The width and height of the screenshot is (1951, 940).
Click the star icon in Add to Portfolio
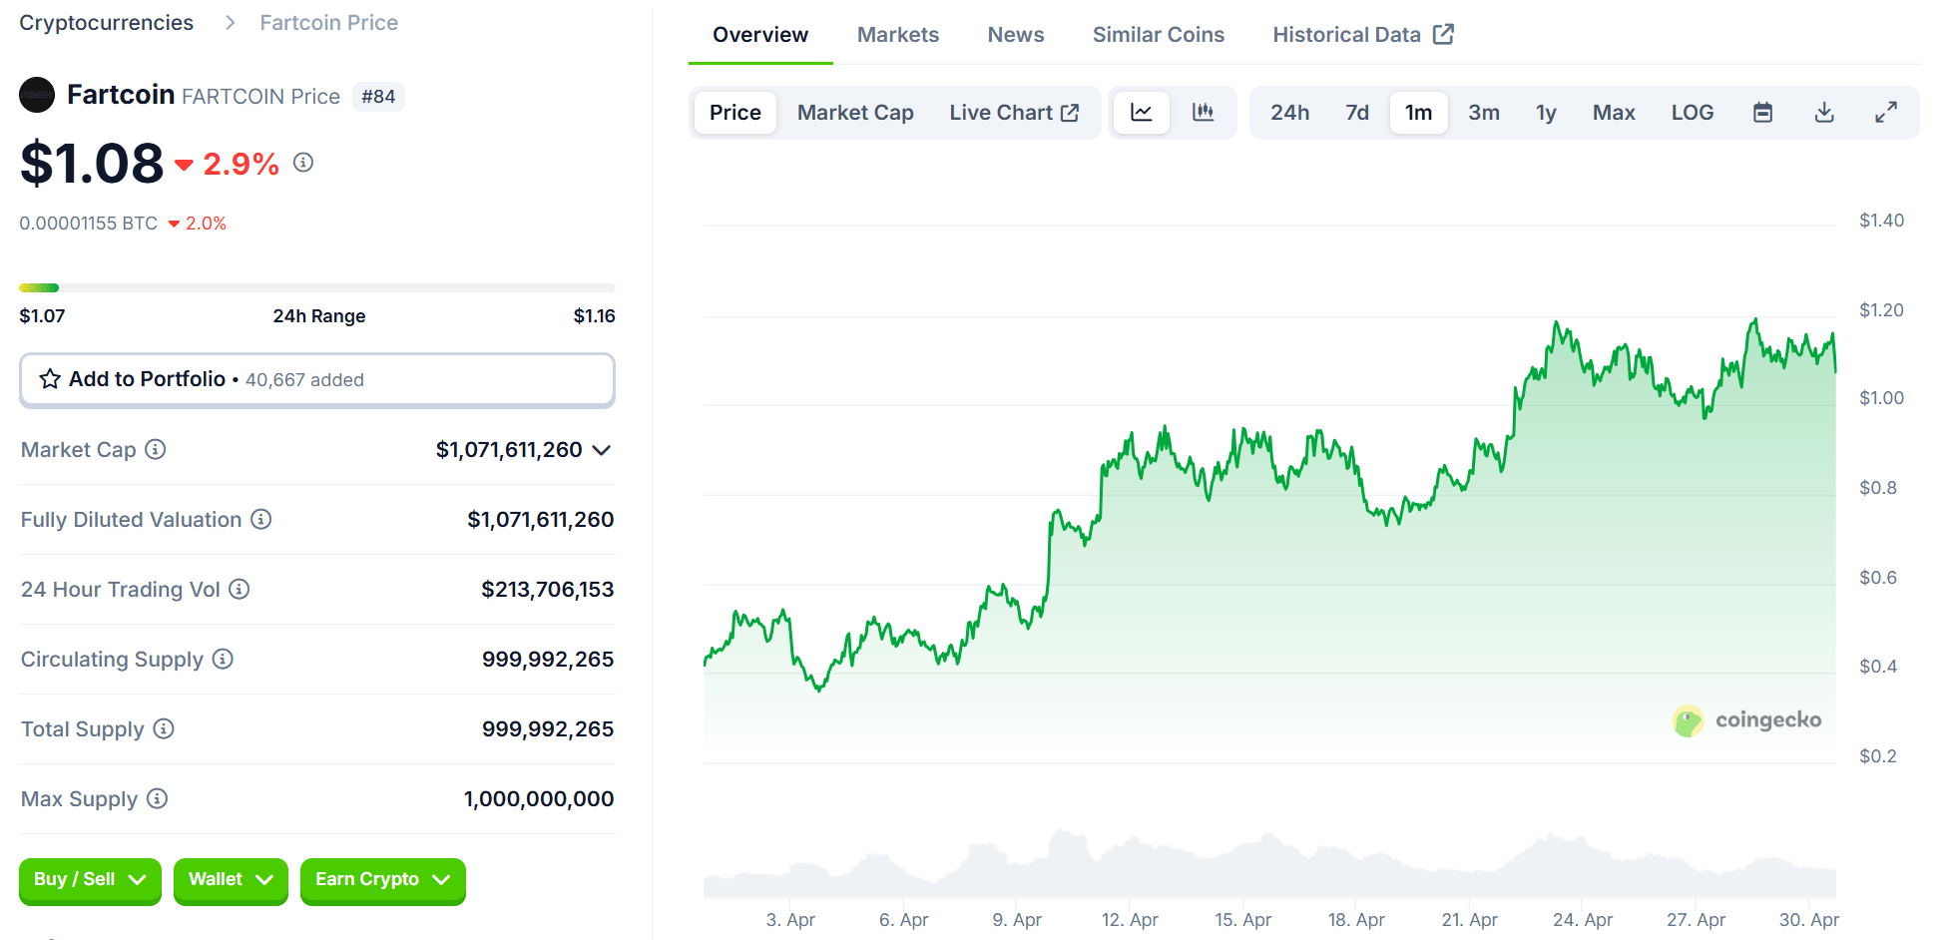(50, 379)
